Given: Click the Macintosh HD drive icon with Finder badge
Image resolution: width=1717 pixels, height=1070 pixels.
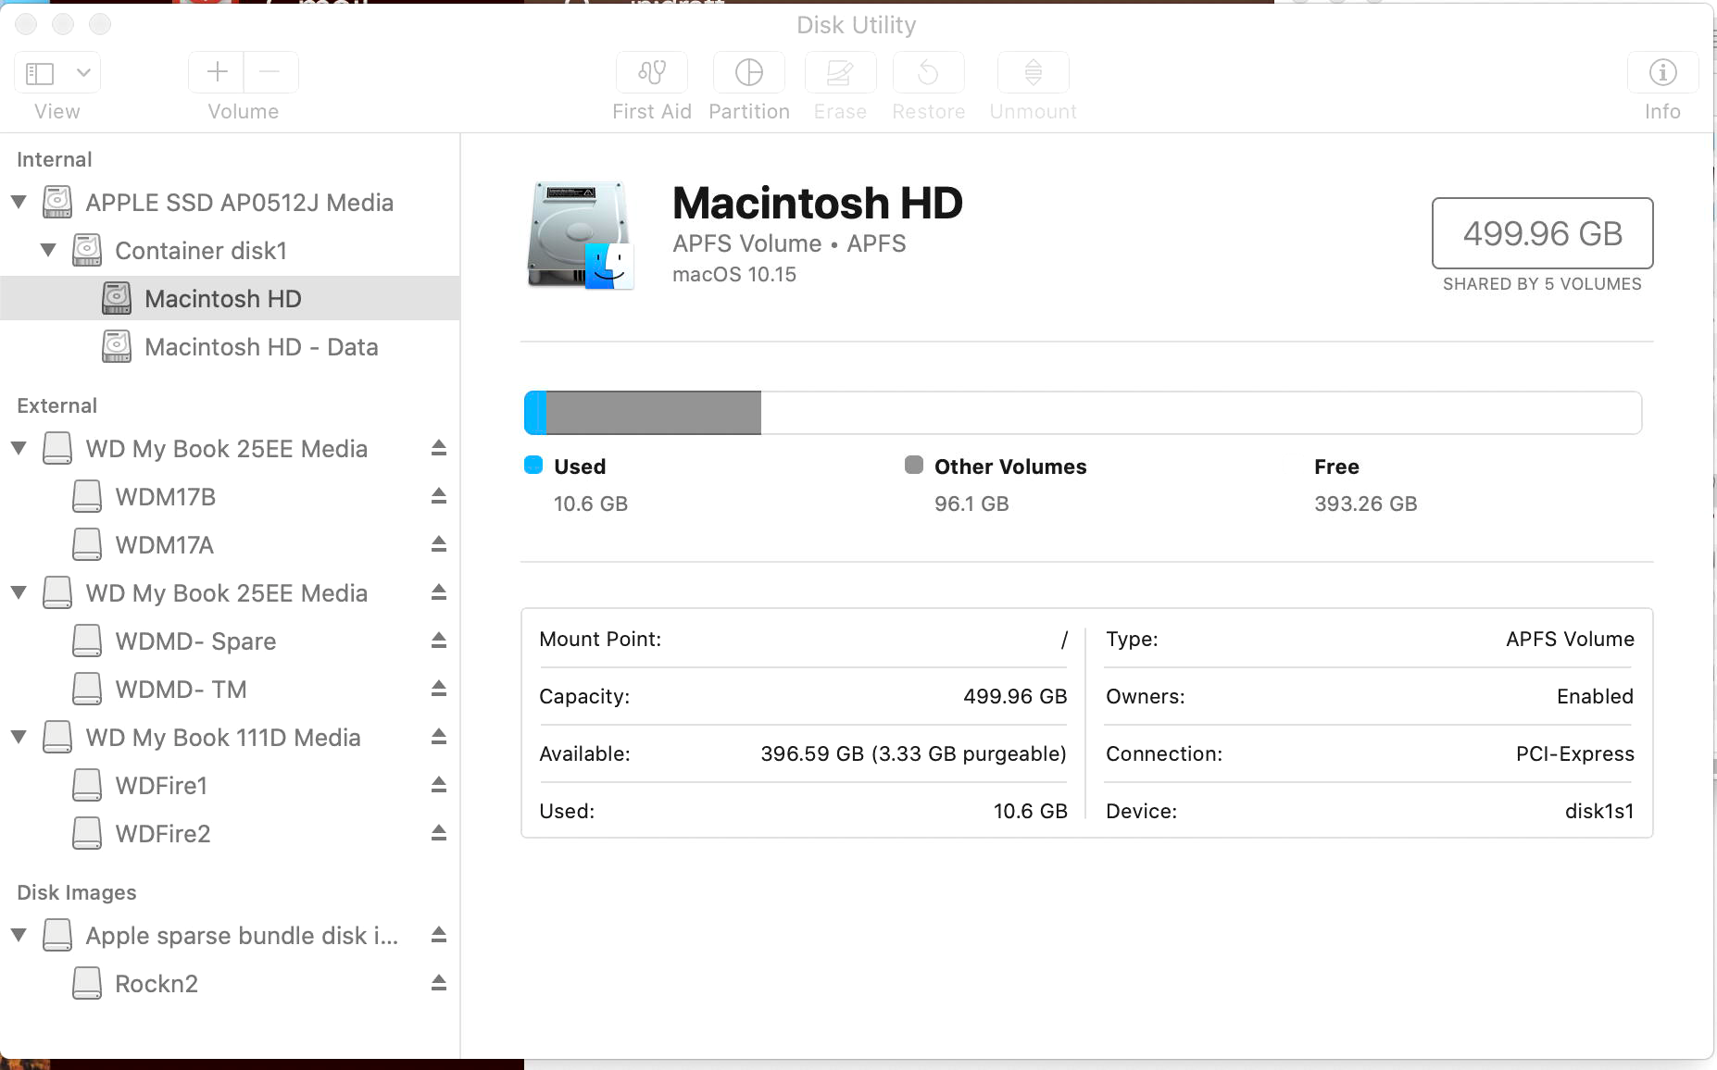Looking at the screenshot, I should (x=581, y=235).
